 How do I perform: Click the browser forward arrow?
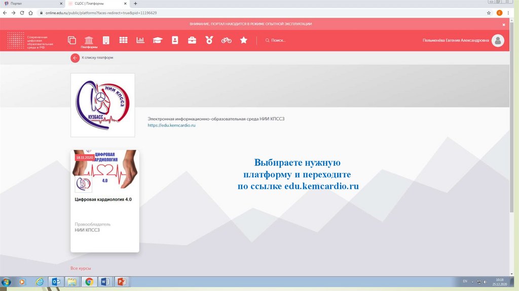point(14,13)
